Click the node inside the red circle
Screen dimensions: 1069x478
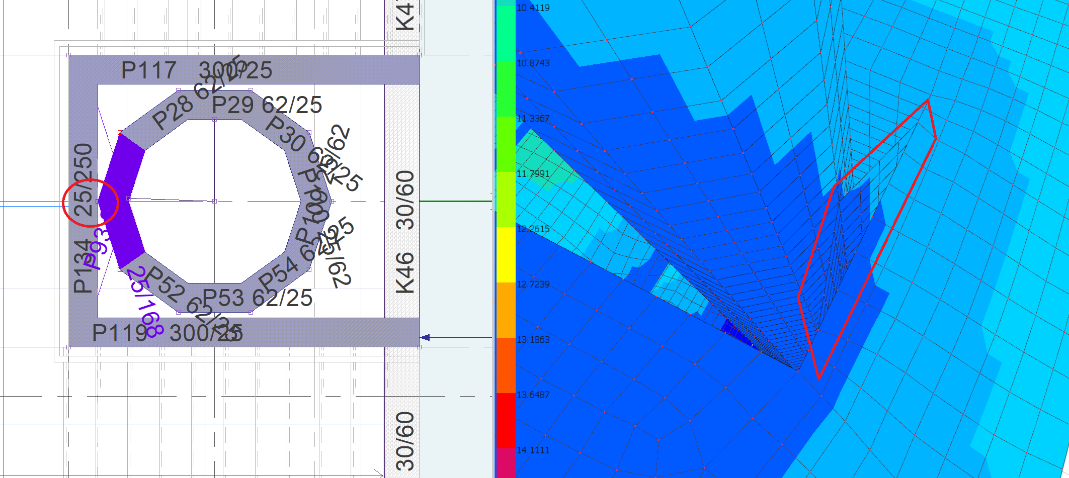pyautogui.click(x=98, y=201)
